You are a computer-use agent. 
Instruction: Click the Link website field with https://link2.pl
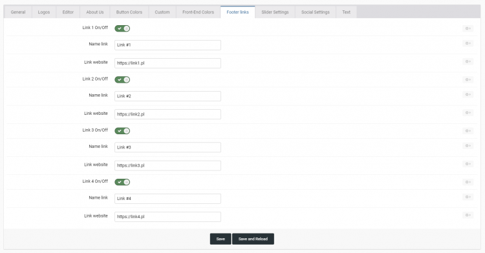(167, 114)
